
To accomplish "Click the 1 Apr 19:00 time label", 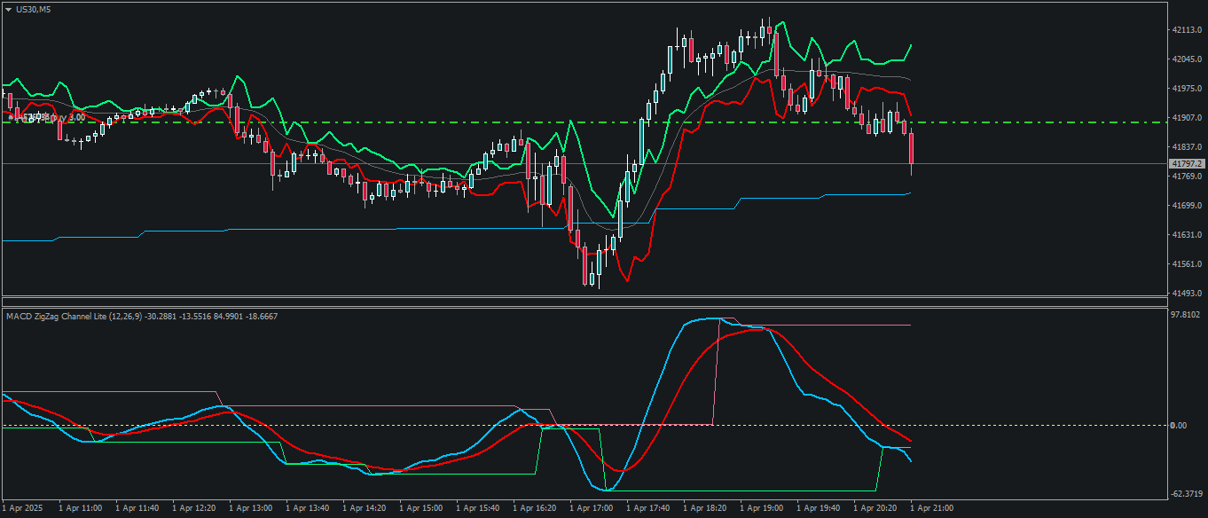I will tap(761, 508).
